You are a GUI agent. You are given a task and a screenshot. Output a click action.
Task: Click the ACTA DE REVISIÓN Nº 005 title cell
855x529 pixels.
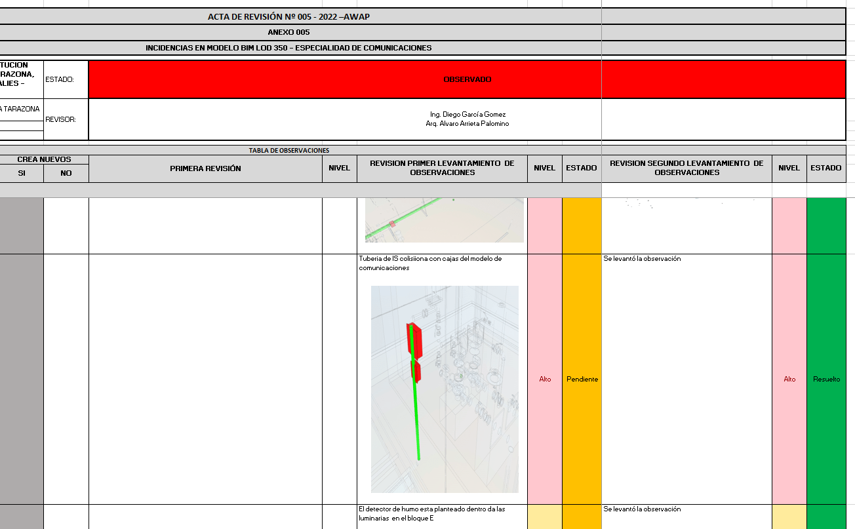coord(288,16)
